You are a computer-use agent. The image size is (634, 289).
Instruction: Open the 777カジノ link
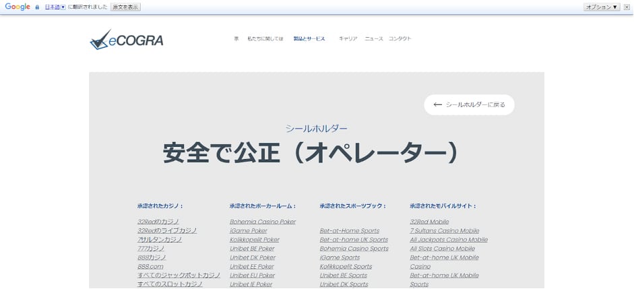(151, 249)
